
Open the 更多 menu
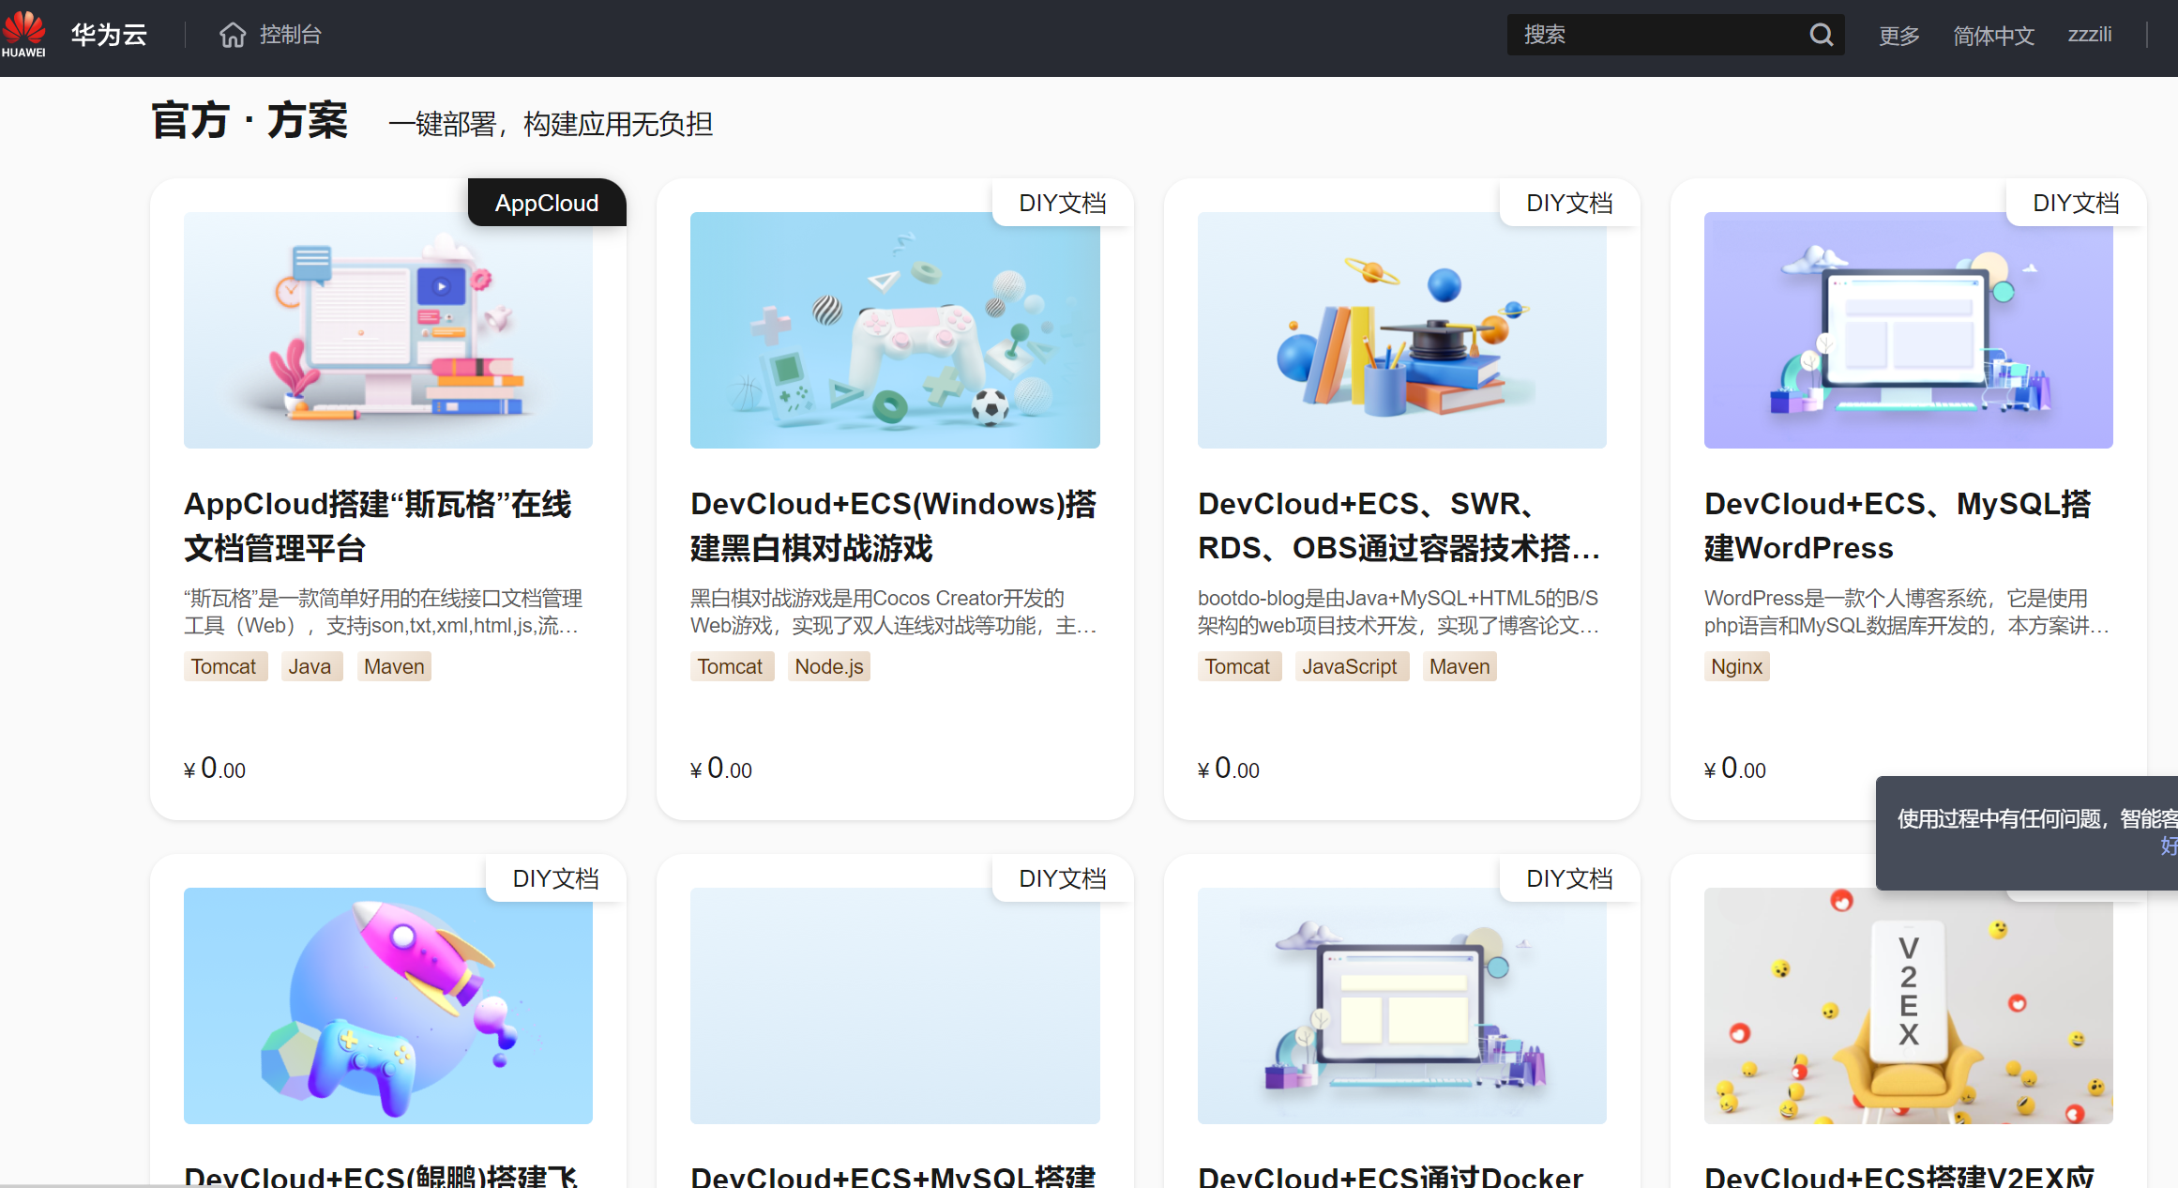tap(1898, 35)
